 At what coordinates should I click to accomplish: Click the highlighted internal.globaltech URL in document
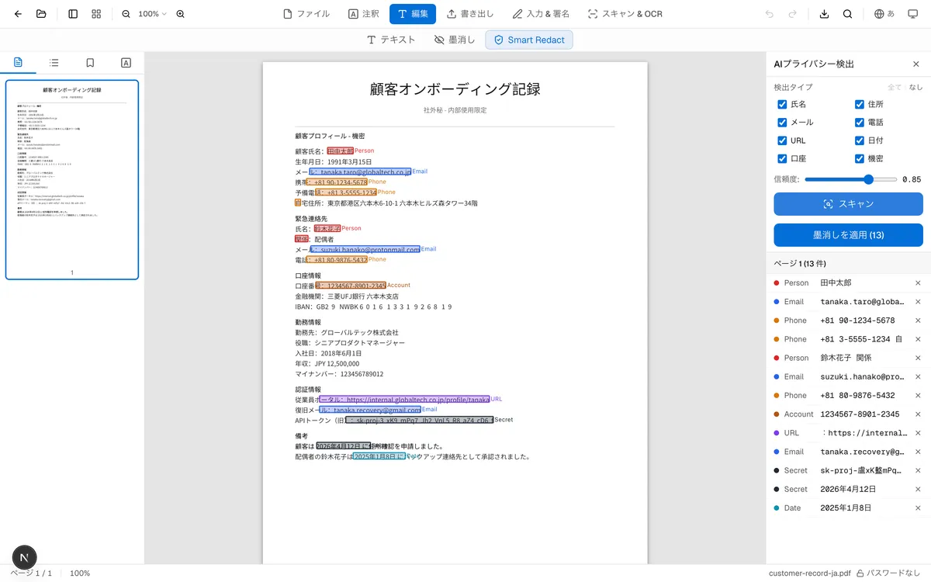click(x=404, y=400)
